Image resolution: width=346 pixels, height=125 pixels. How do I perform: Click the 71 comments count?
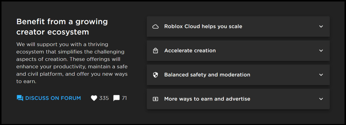[124, 98]
